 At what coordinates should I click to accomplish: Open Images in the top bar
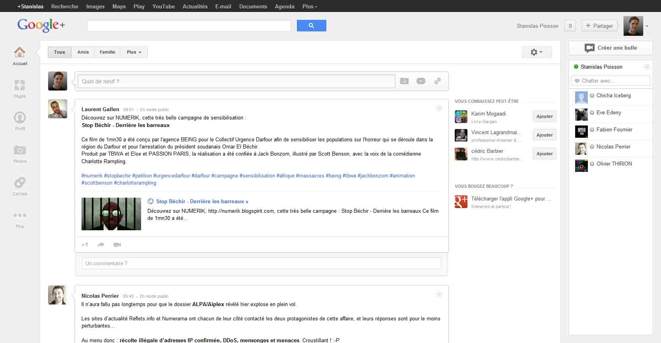(95, 6)
